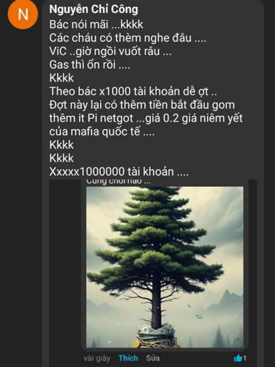This screenshot has height=367, width=275.
Task: Click the "Pi netgot" words in comment
Action: point(110,118)
